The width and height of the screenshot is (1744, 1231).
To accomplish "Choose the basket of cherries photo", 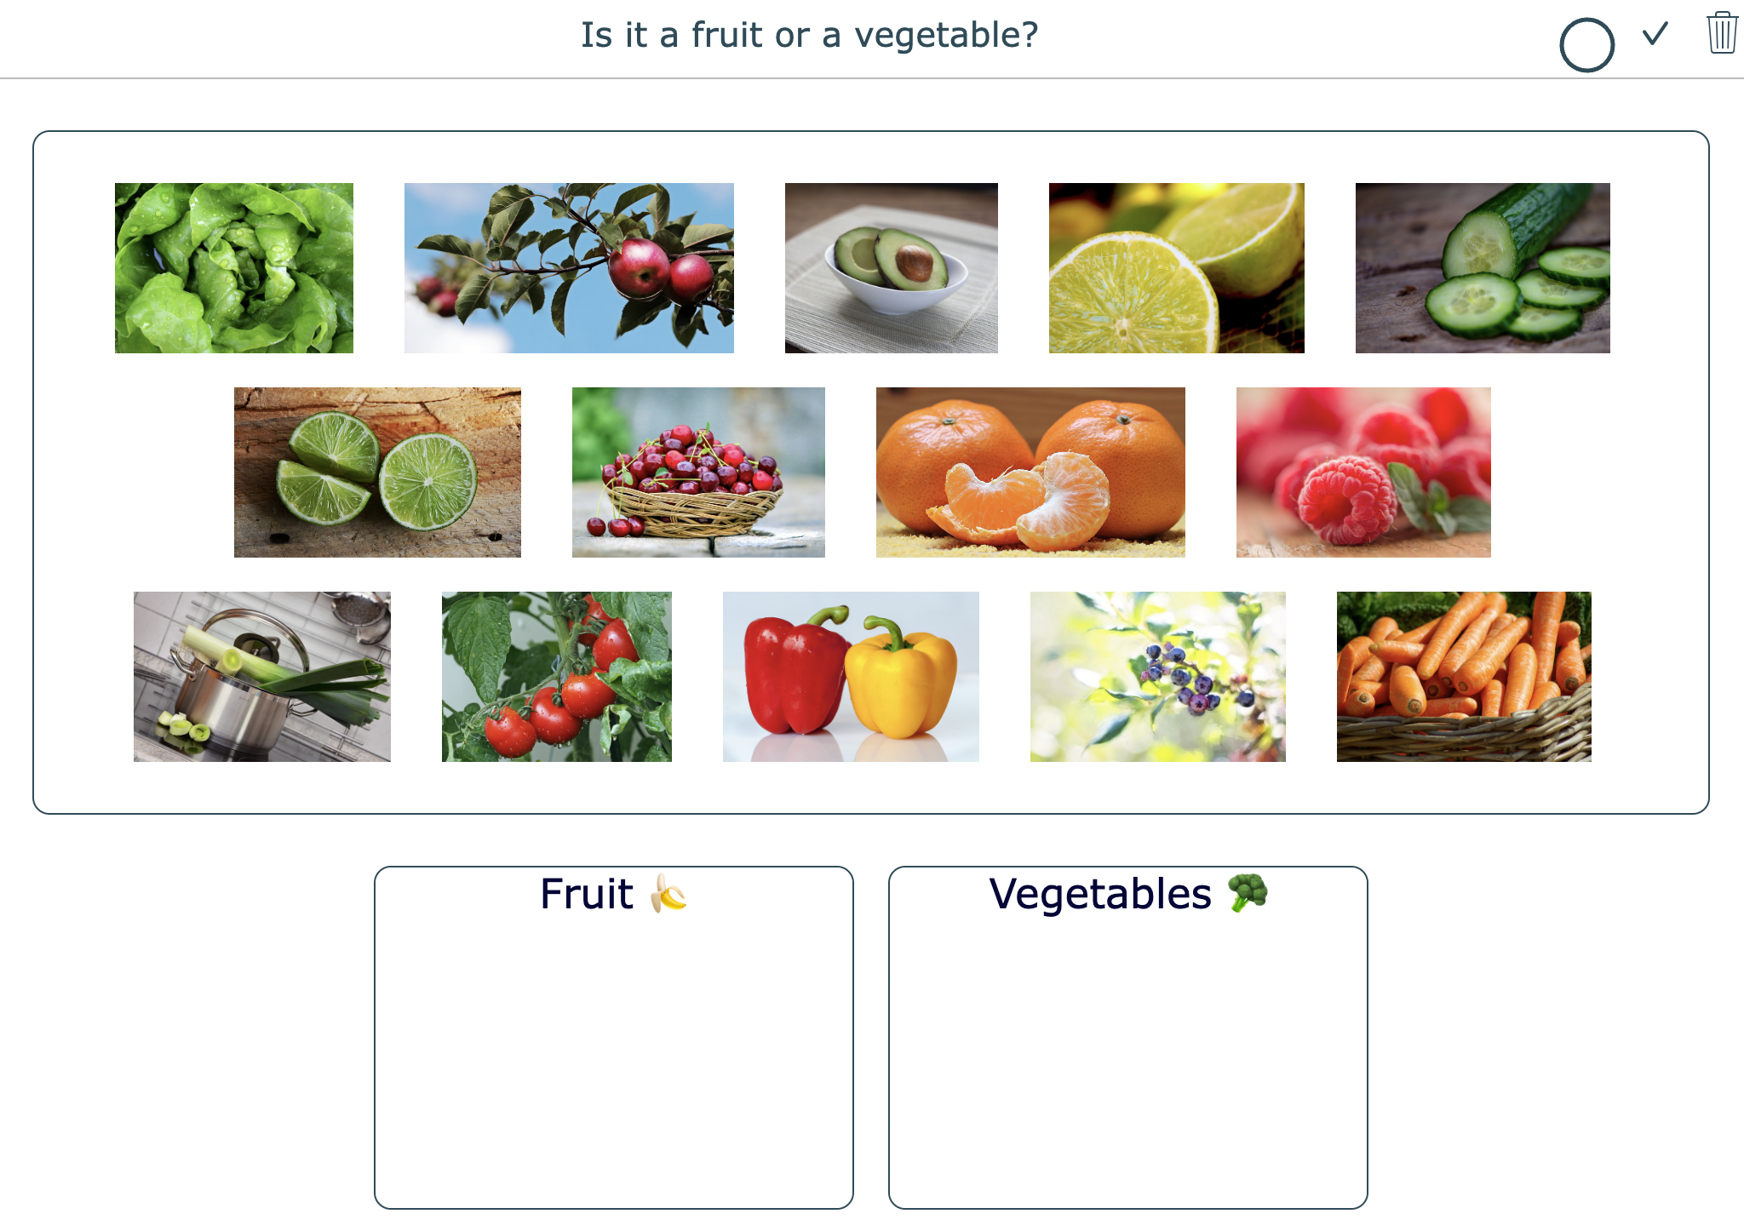I will point(698,472).
